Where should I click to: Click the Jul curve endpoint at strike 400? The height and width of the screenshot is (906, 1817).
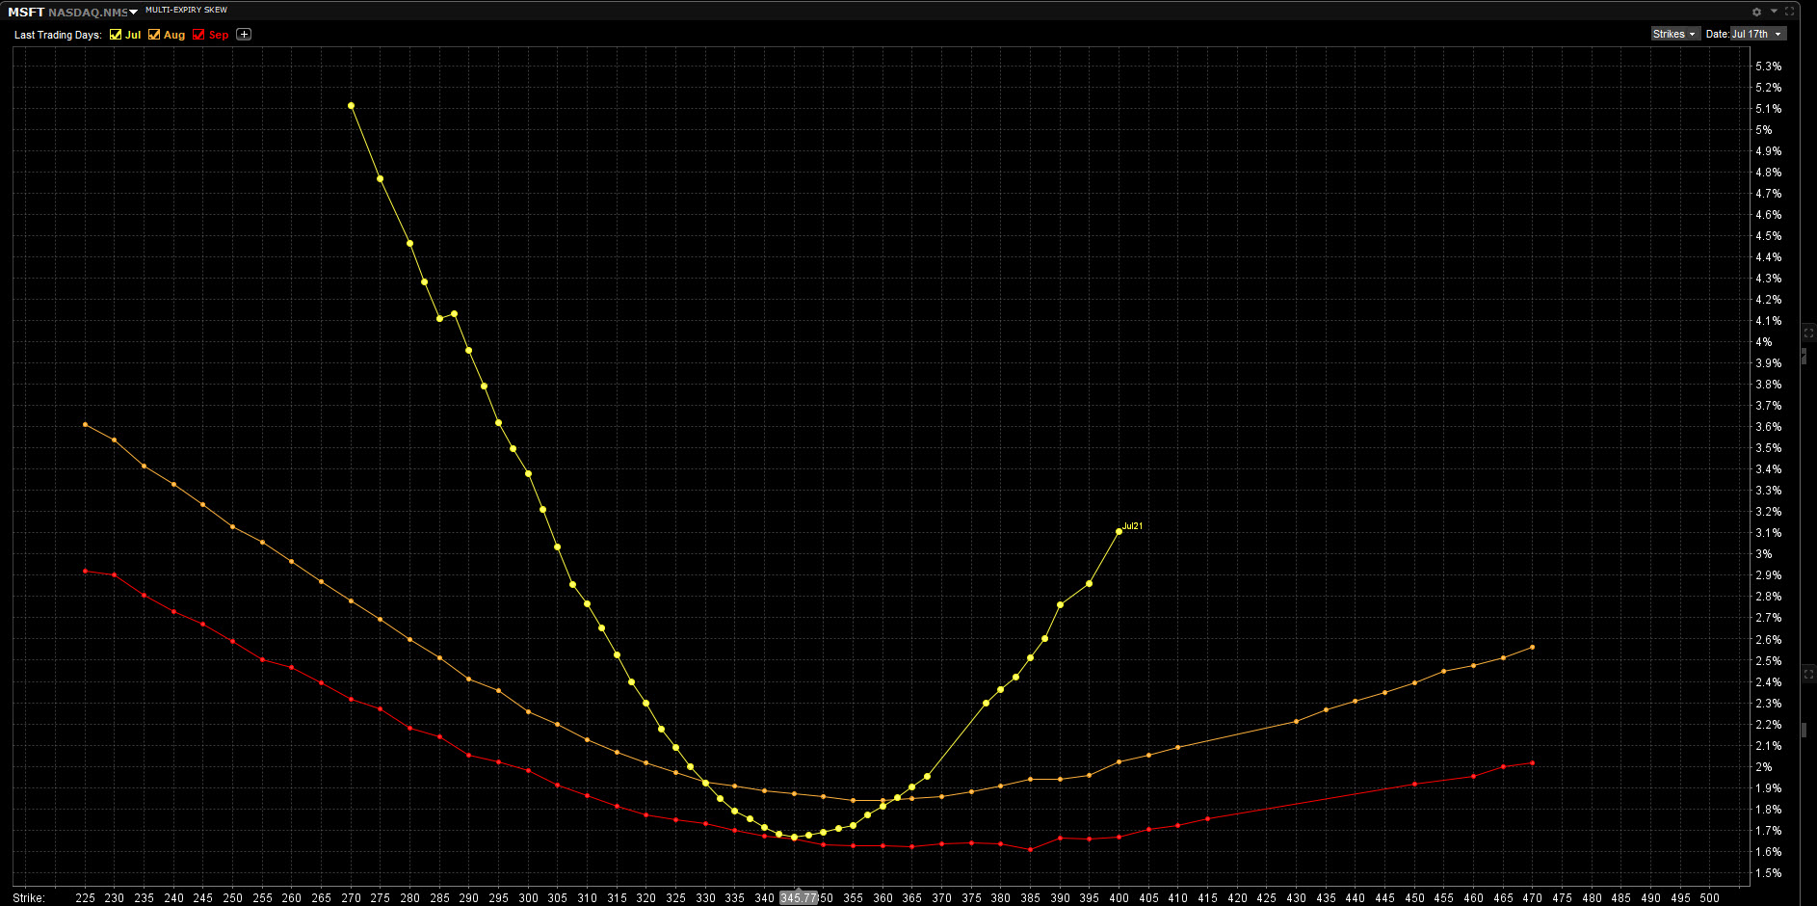(1119, 531)
